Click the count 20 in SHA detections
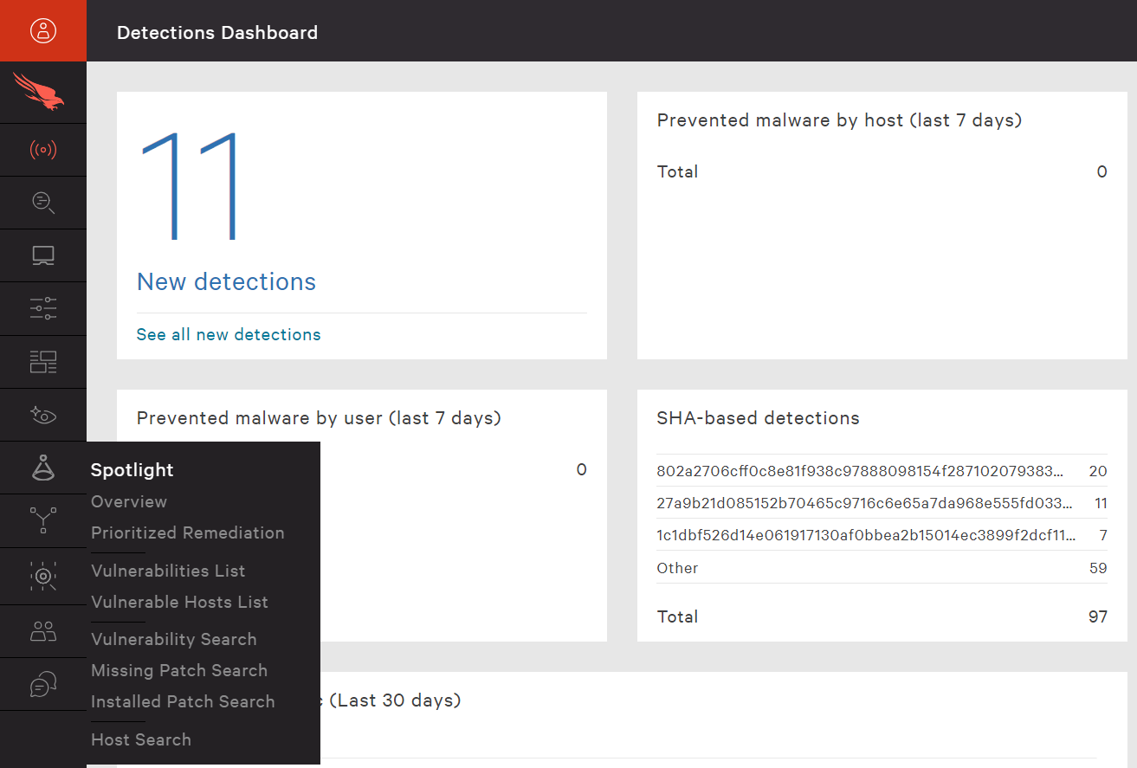 click(x=1098, y=471)
